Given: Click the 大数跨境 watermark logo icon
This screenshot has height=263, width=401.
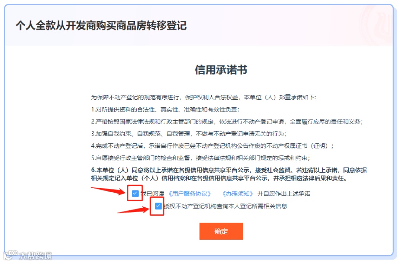Looking at the screenshot, I should click(x=10, y=255).
